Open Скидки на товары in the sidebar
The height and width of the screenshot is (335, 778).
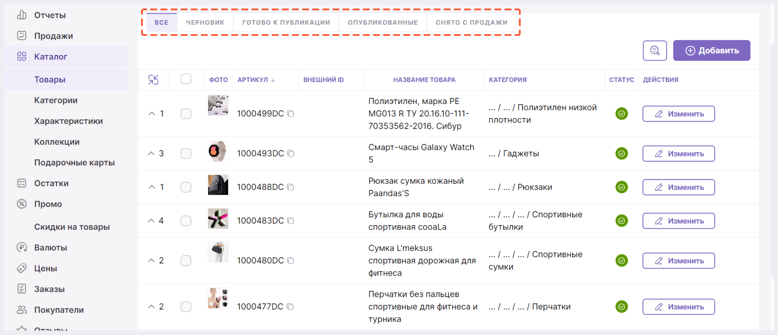tap(72, 227)
